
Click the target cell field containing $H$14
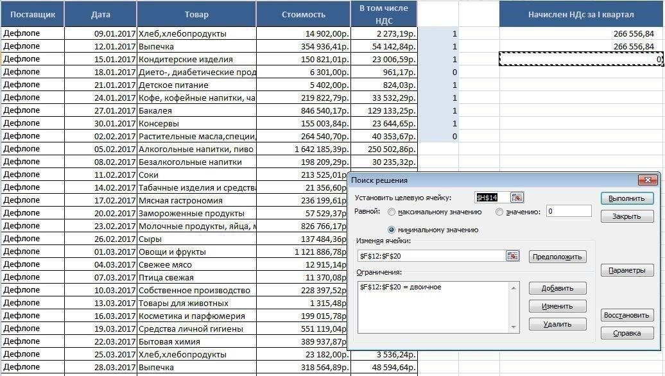(492, 198)
